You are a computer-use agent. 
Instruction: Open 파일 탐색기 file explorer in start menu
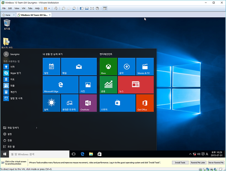[11, 128]
